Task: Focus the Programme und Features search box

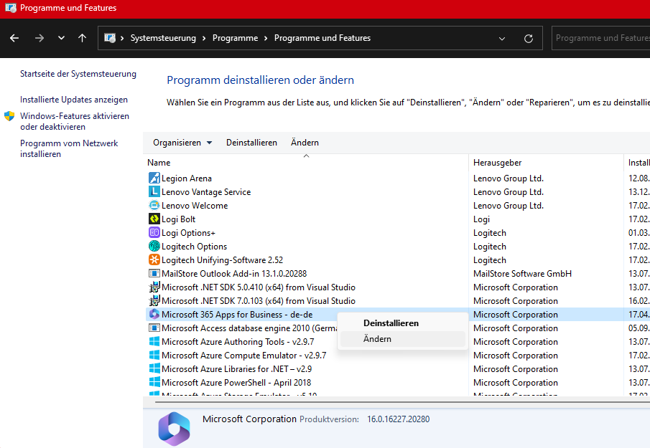Action: pos(601,38)
